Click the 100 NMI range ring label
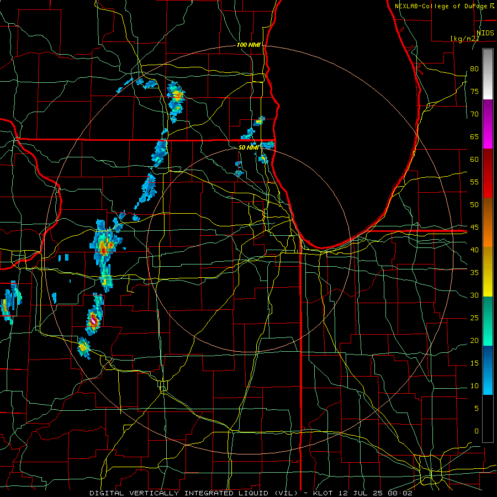Screen dimensions: 497x497 click(248, 45)
